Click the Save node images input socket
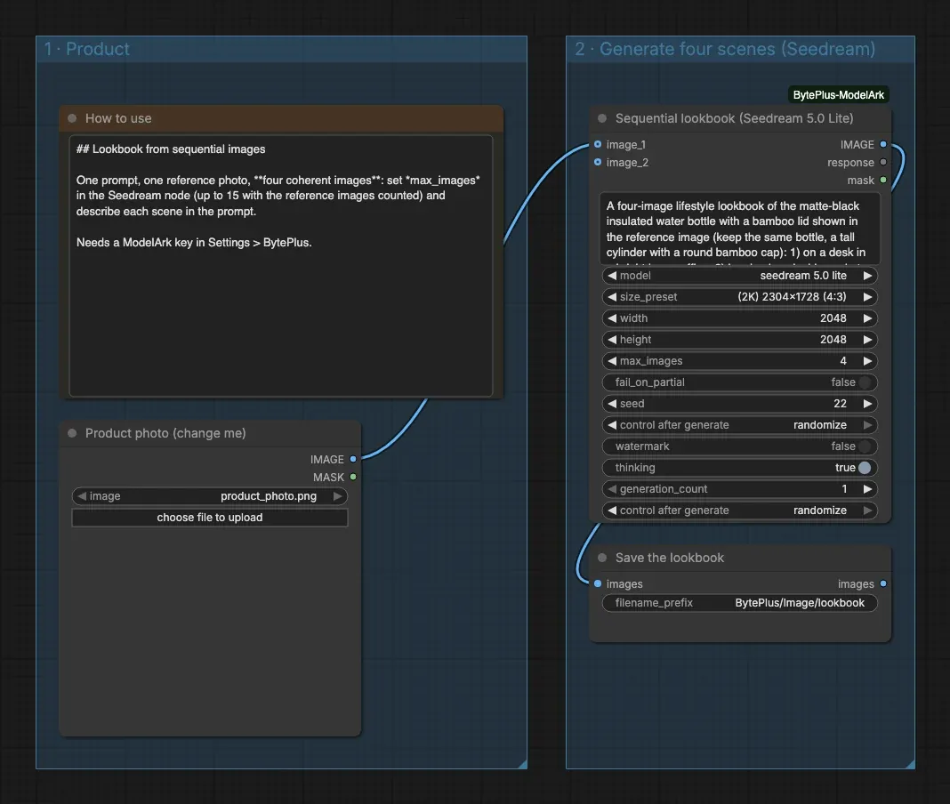 (x=598, y=583)
